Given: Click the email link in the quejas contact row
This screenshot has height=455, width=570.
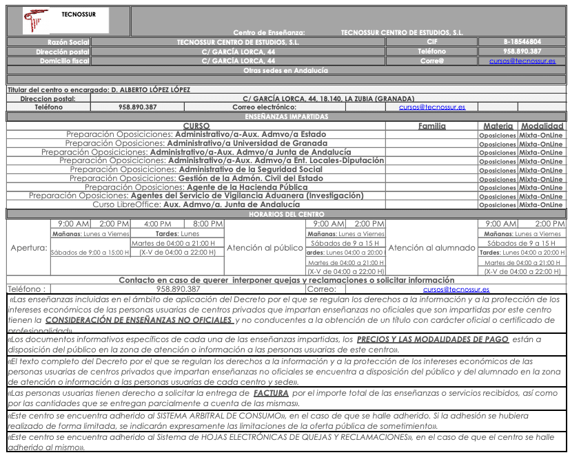Looking at the screenshot, I should point(456,290).
